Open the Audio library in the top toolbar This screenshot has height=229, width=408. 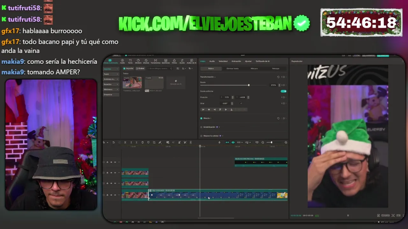click(x=122, y=61)
